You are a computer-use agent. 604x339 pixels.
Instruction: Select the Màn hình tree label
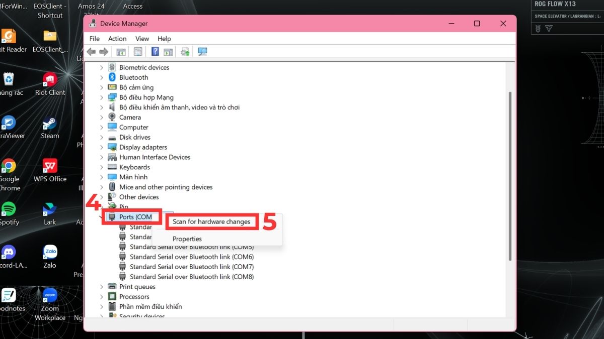(133, 177)
